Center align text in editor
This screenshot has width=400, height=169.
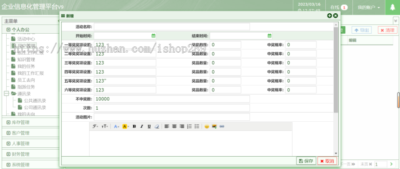click(174, 127)
